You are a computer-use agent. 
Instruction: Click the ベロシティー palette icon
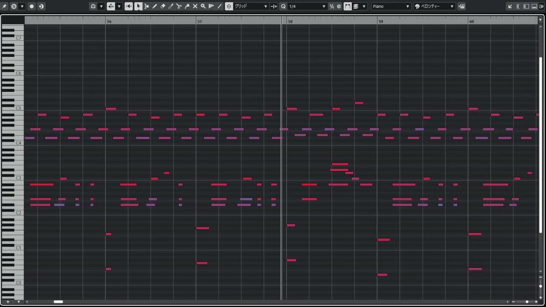[x=417, y=6]
